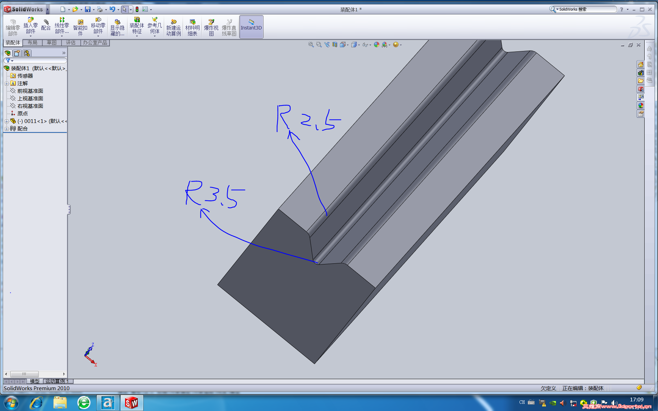
Task: Open the Display Style dropdown arrow
Action: click(x=359, y=45)
